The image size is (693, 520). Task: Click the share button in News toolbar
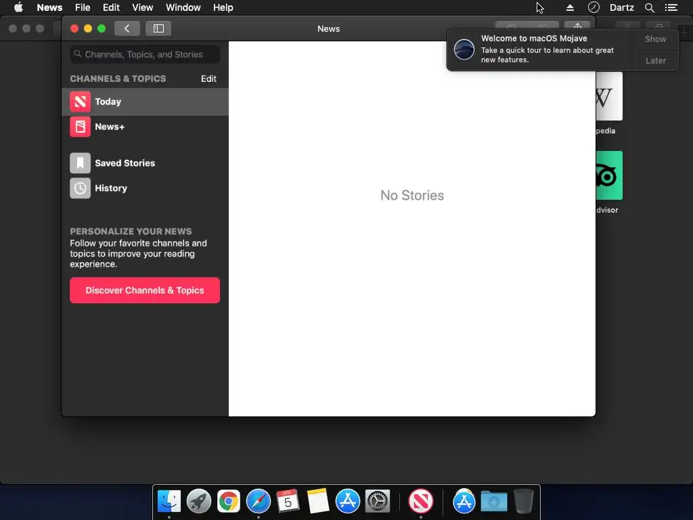(x=577, y=25)
